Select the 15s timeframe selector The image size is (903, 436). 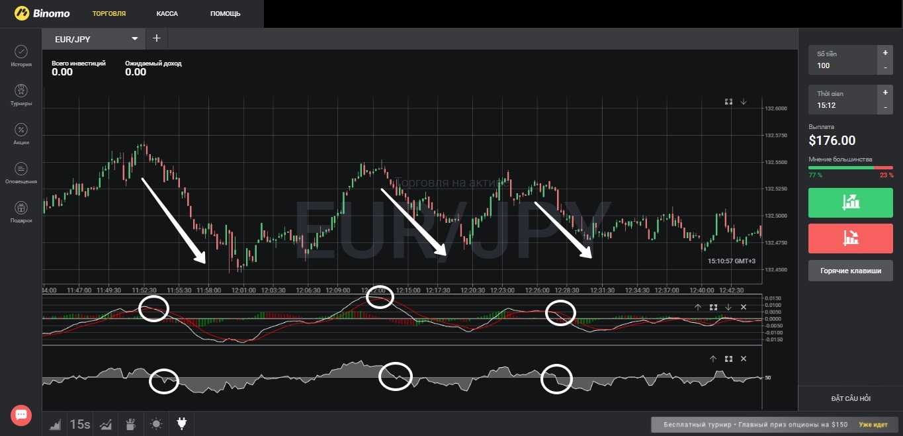(x=79, y=424)
